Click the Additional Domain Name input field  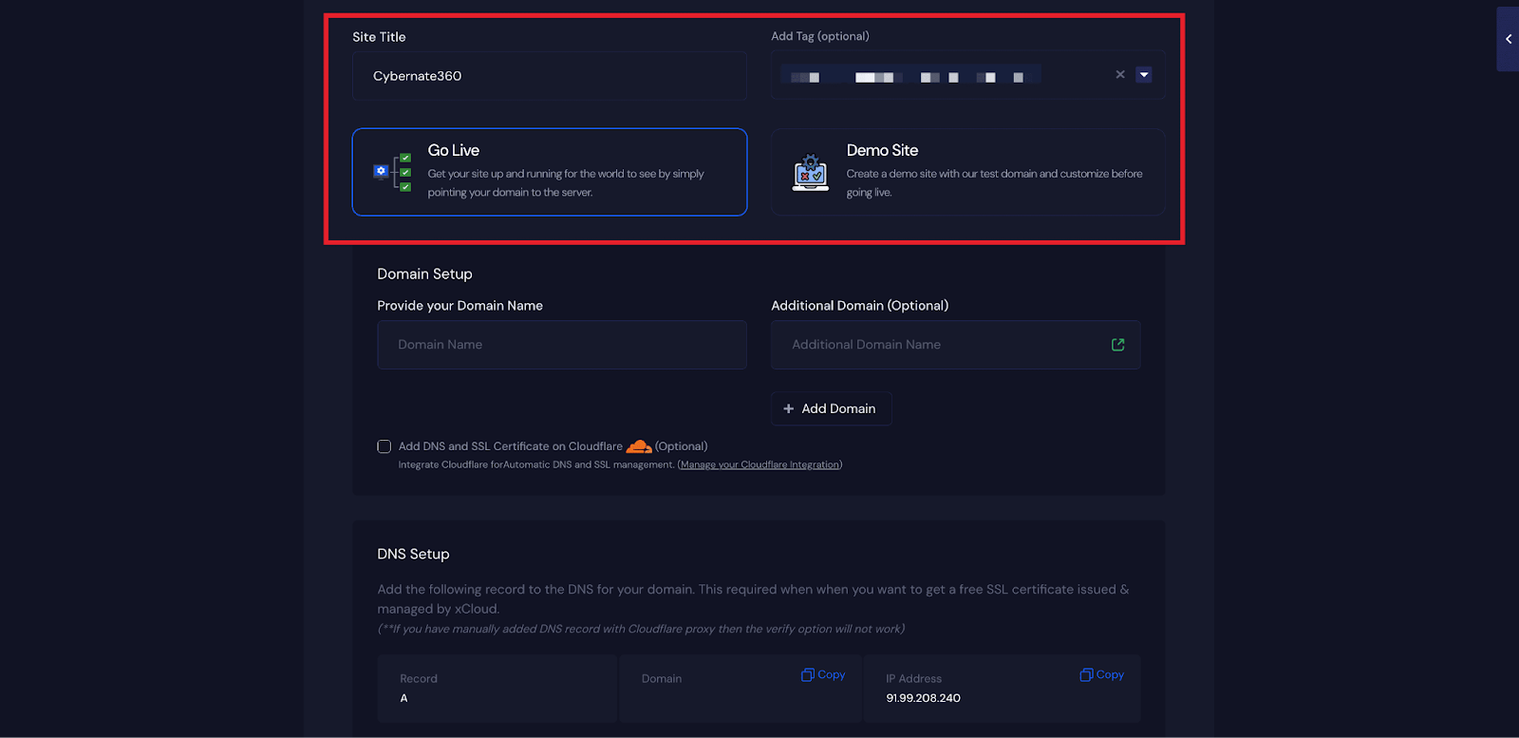tap(940, 345)
